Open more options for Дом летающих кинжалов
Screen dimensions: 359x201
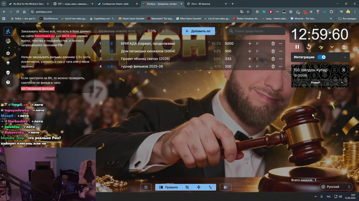tap(280, 51)
